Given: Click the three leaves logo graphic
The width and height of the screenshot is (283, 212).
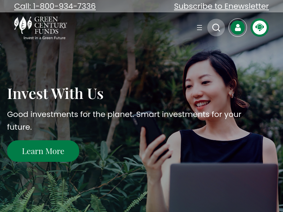Looking at the screenshot, I should [x=23, y=25].
